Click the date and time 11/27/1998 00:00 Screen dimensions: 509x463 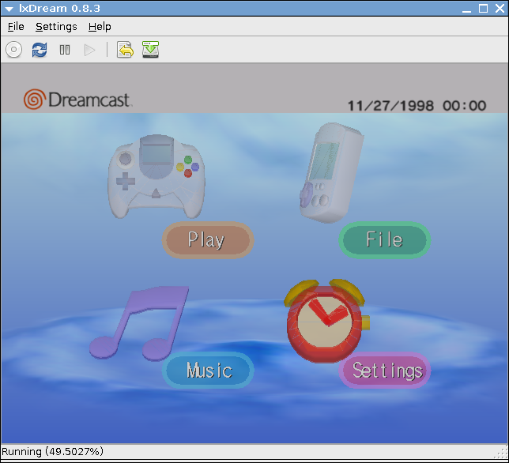click(x=417, y=106)
